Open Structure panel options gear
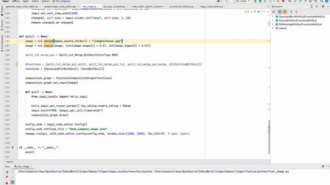 coord(323,7)
